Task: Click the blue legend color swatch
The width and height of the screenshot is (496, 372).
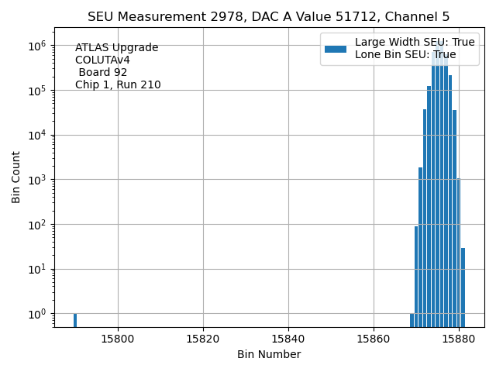Action: point(335,49)
